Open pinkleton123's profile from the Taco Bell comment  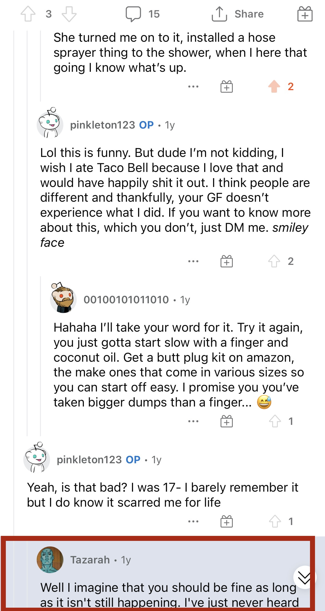(x=102, y=125)
